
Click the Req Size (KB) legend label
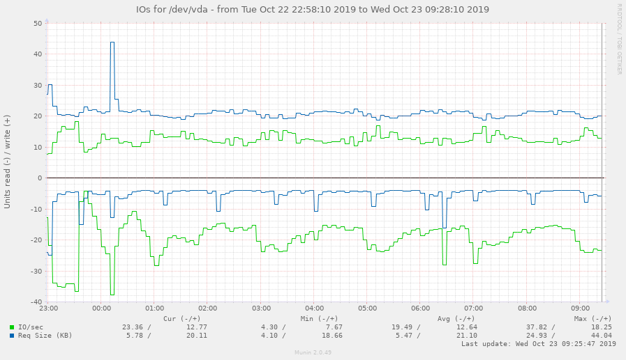click(x=45, y=336)
